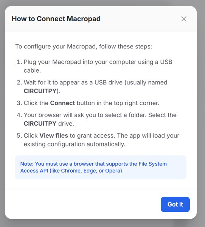Screen dimensions: 205x227
Task: Close the dialog using the X icon
Action: [x=184, y=19]
